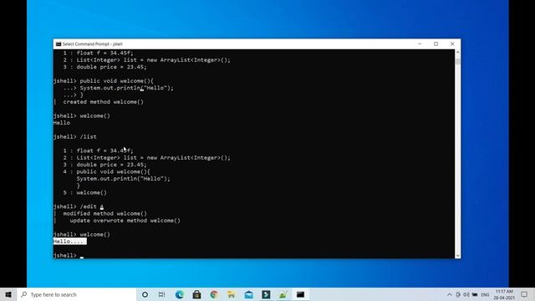Open the notification Action Center
The image size is (535, 301).
click(x=524, y=294)
